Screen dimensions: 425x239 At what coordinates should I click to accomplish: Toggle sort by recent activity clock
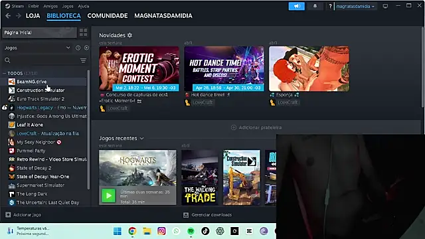(x=78, y=48)
